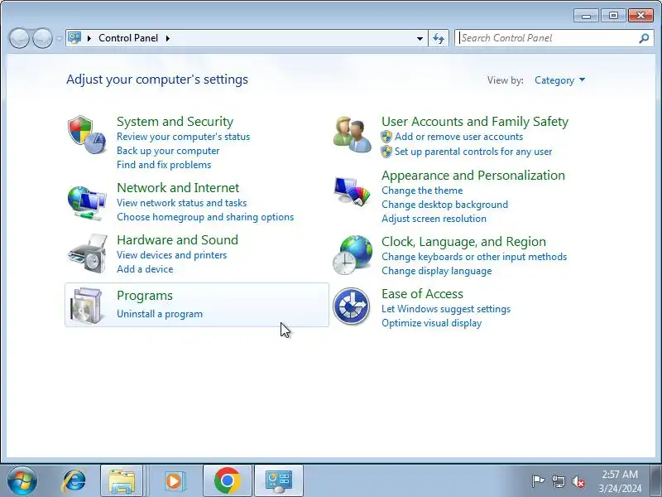Click the shield next to parental controls

tap(386, 152)
